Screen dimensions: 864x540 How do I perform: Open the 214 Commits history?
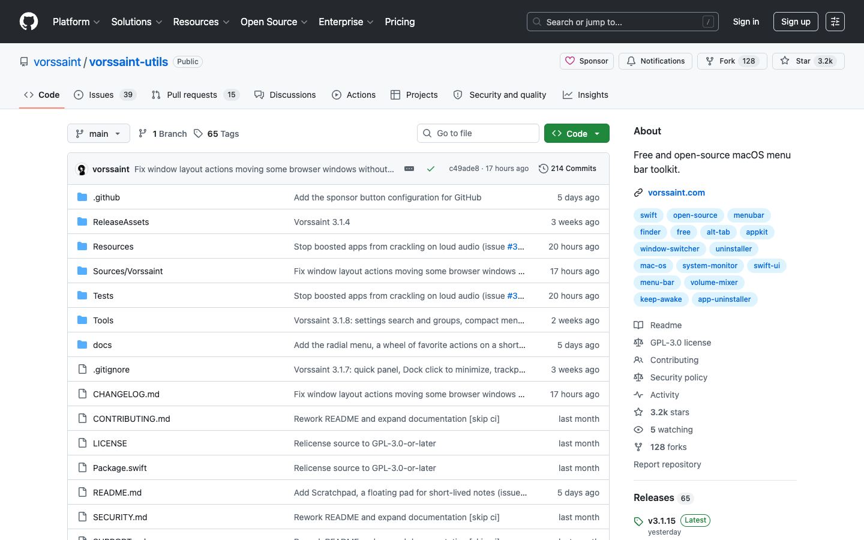click(568, 169)
